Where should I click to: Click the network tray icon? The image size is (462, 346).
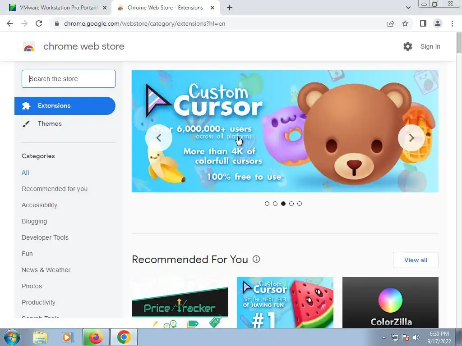coord(394,337)
